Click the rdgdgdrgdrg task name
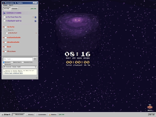The width and height of the screenshot is (156, 117). (x=14, y=21)
